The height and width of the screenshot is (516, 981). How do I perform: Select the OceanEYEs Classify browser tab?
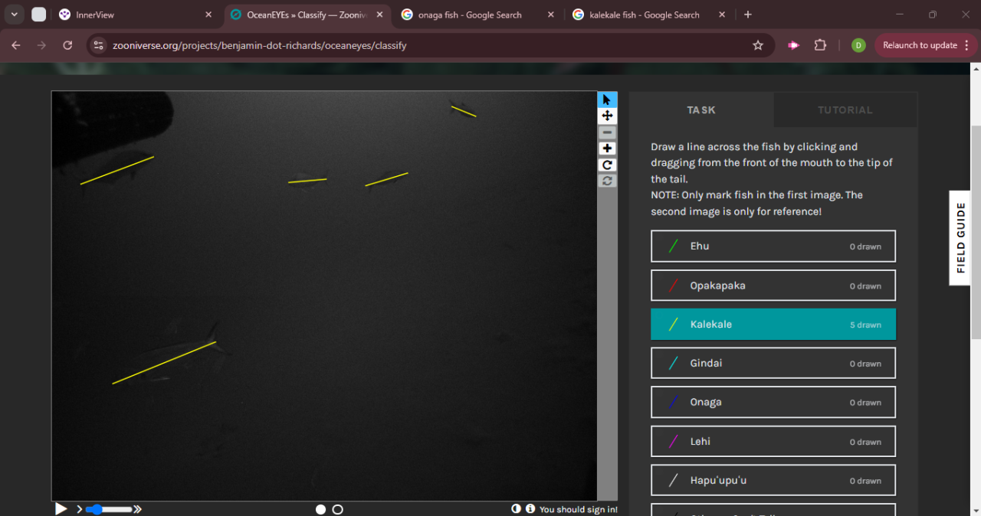(x=307, y=15)
